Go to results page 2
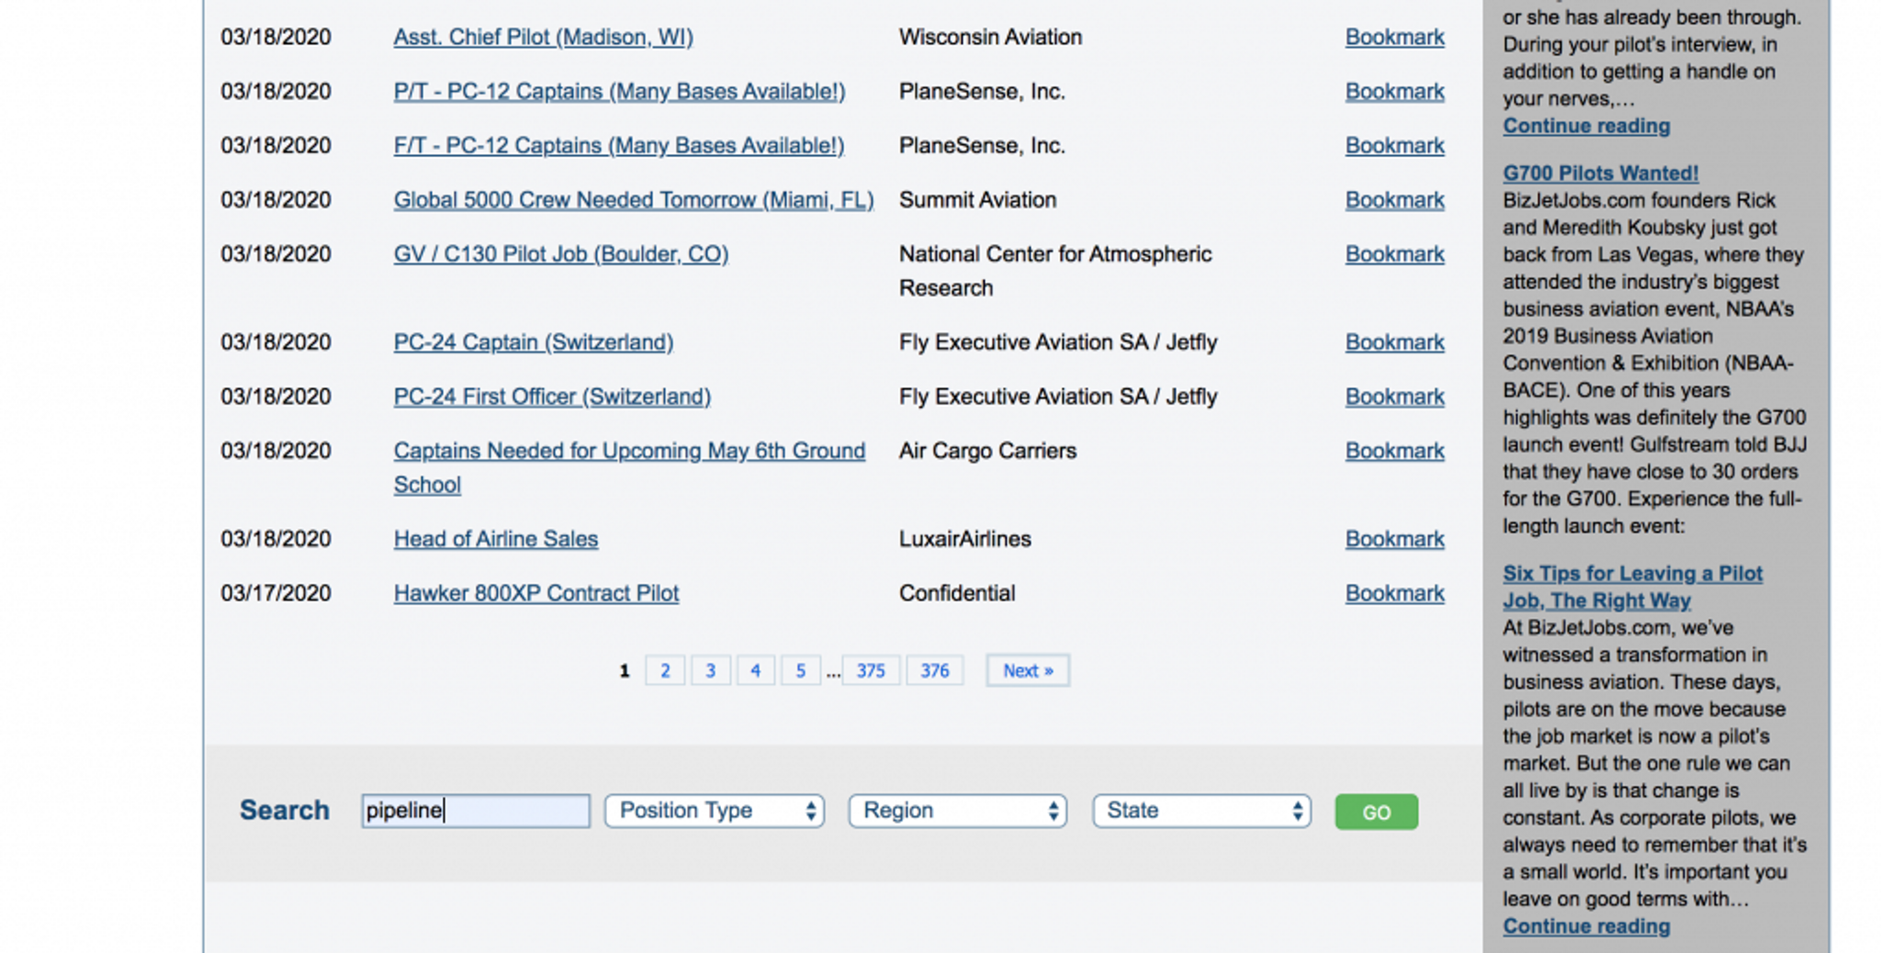The image size is (1881, 953). (665, 670)
